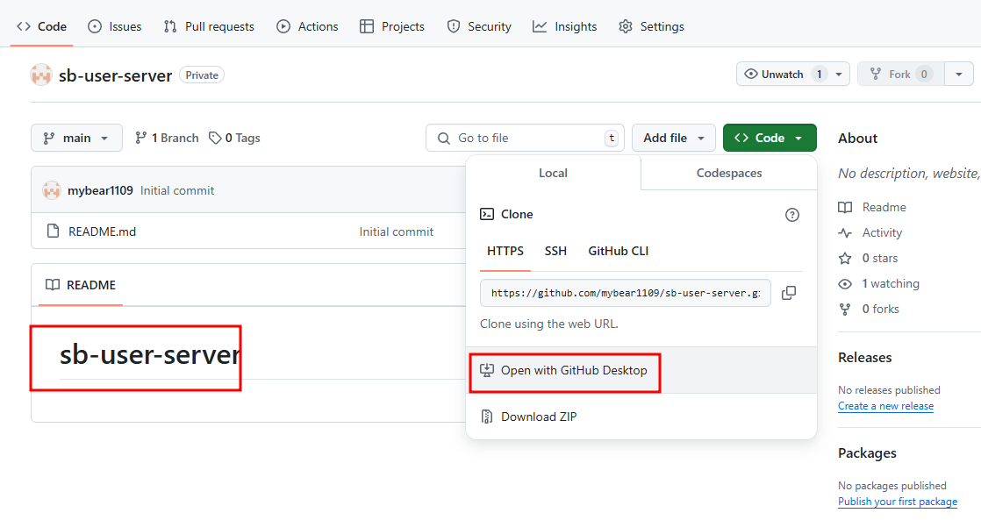The height and width of the screenshot is (520, 981).
Task: Click the repository owner avatar
Action: (x=40, y=75)
